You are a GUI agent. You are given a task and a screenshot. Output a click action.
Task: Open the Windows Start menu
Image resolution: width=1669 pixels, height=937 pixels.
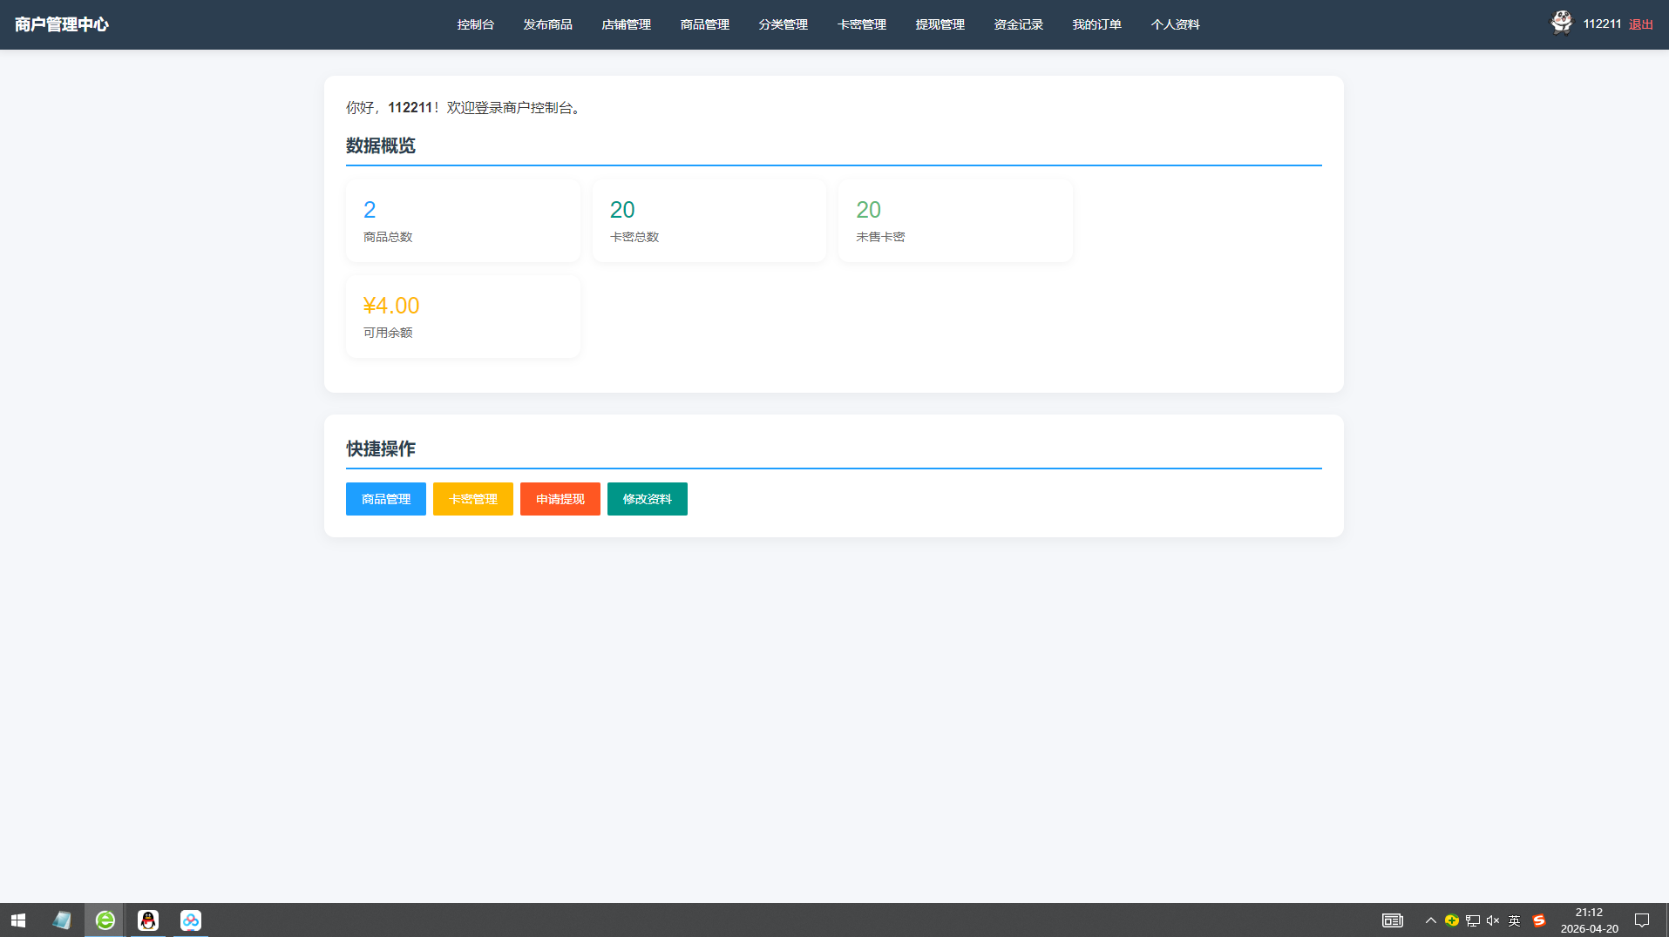coord(18,920)
